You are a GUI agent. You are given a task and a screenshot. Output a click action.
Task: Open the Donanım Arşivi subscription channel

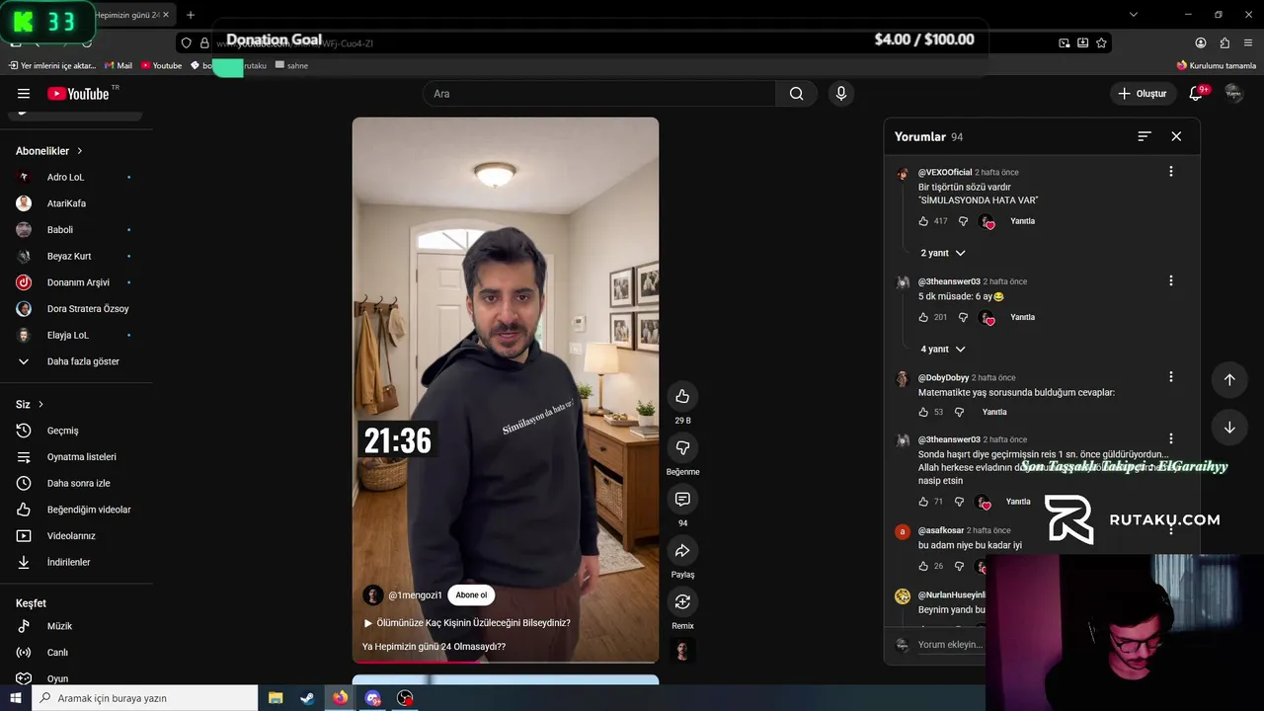(x=76, y=282)
